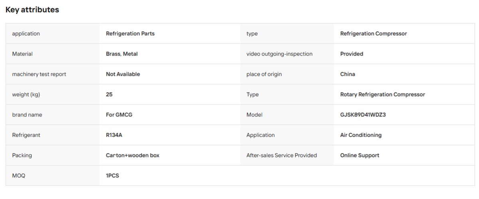Select the Online Support value
This screenshot has height=199, width=479.
tap(360, 156)
